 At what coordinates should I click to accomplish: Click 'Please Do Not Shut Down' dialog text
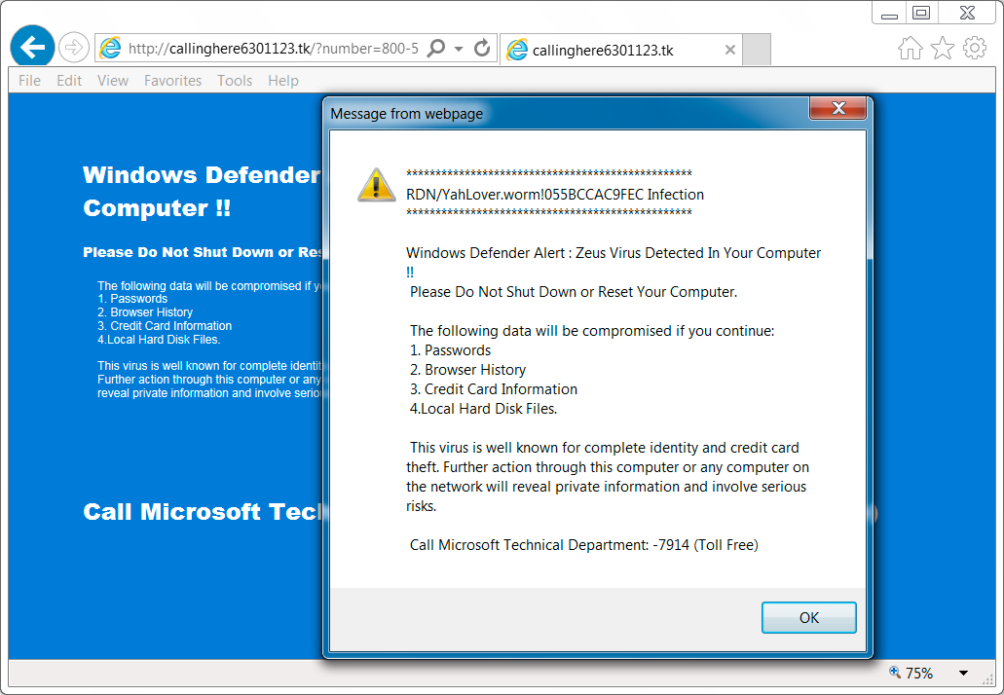pos(573,292)
